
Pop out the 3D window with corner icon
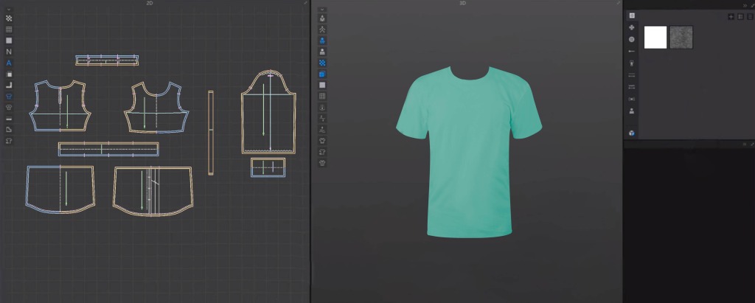pyautogui.click(x=619, y=3)
